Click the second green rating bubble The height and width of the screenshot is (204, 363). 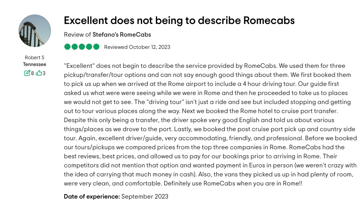tap(74, 47)
